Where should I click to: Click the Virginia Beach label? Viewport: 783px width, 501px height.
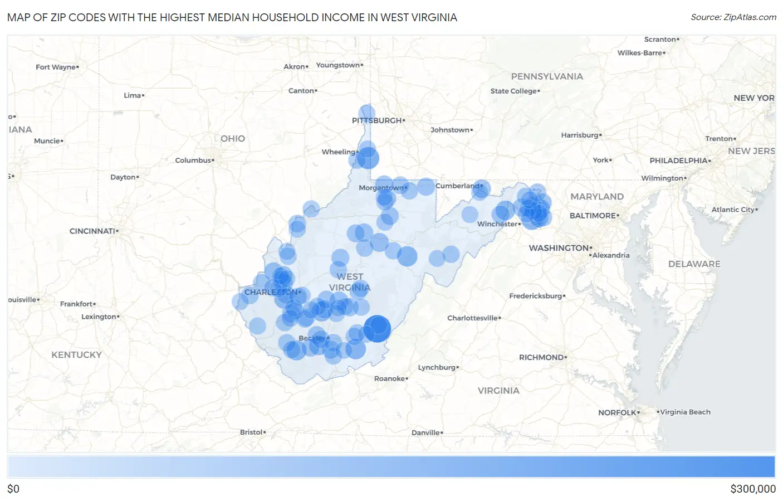685,412
